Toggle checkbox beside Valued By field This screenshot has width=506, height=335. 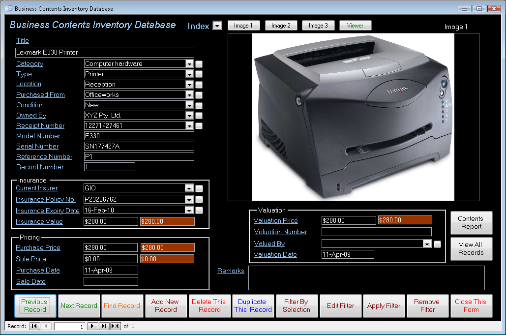438,244
